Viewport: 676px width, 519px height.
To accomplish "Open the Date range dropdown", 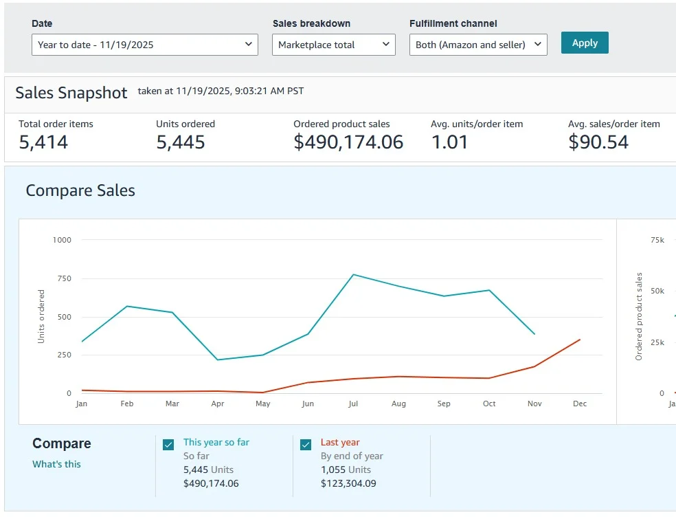I will 145,45.
